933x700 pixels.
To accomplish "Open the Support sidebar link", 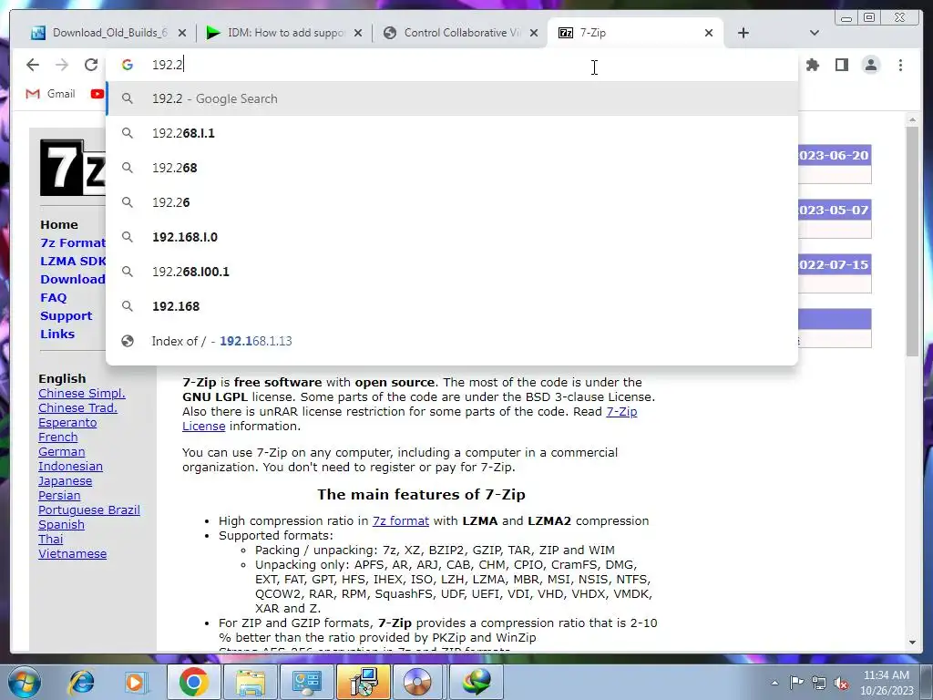I will click(x=66, y=316).
